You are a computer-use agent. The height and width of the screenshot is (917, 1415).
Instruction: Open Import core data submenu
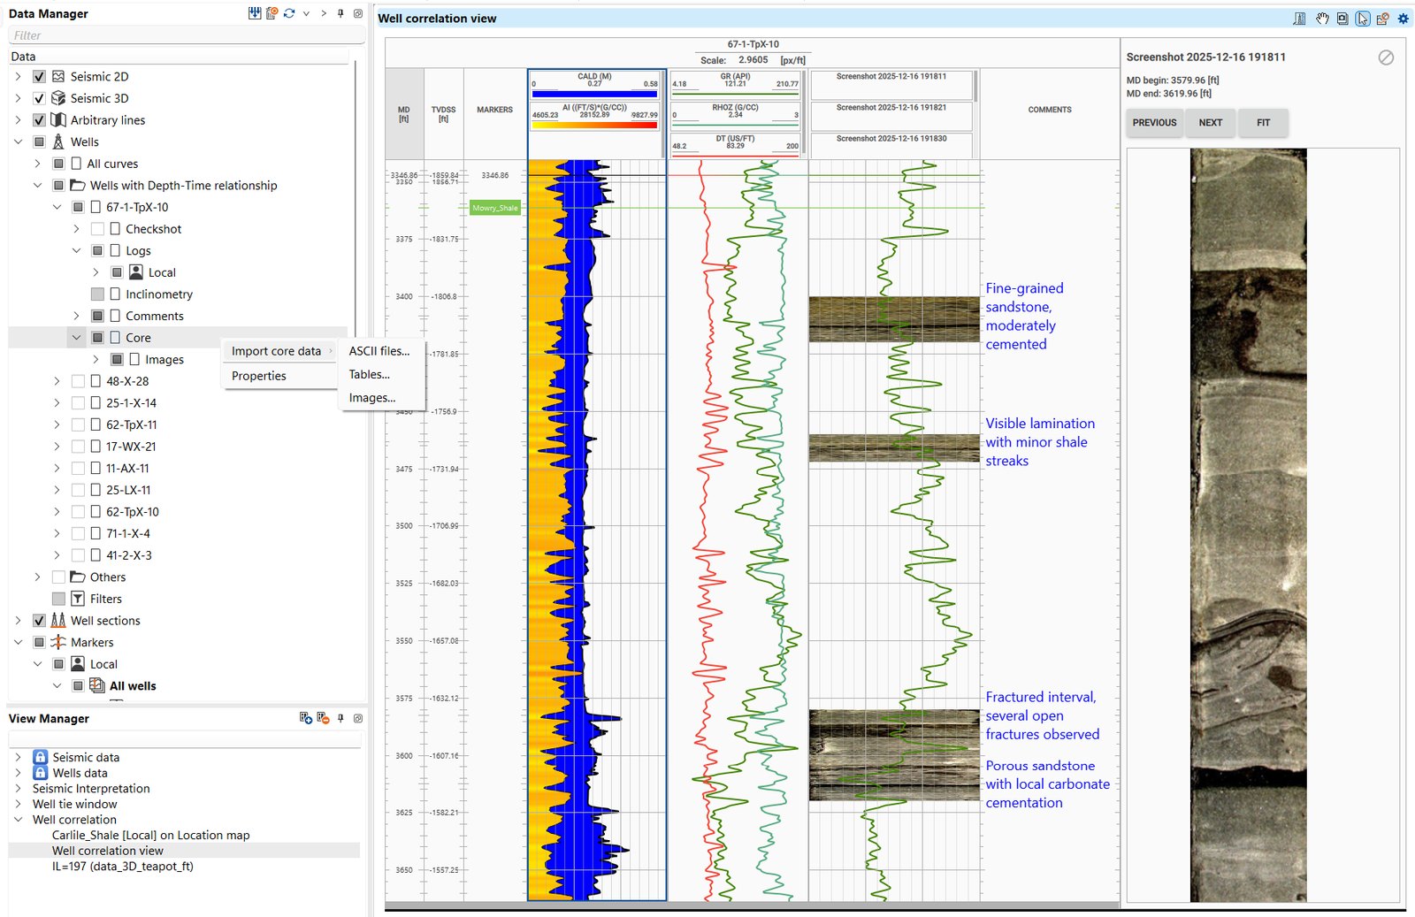[279, 351]
